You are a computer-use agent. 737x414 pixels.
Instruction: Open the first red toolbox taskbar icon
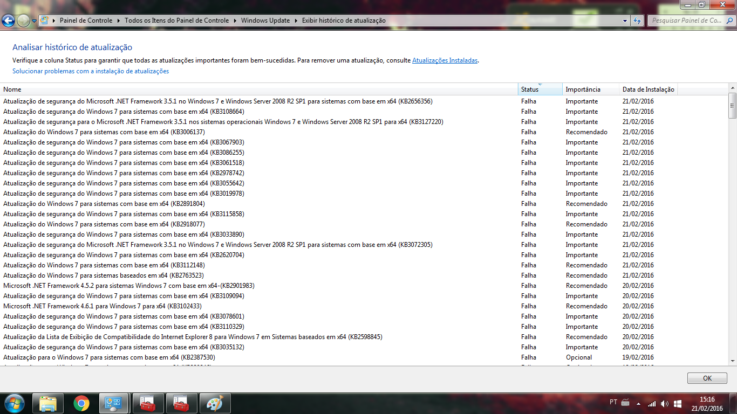click(147, 403)
